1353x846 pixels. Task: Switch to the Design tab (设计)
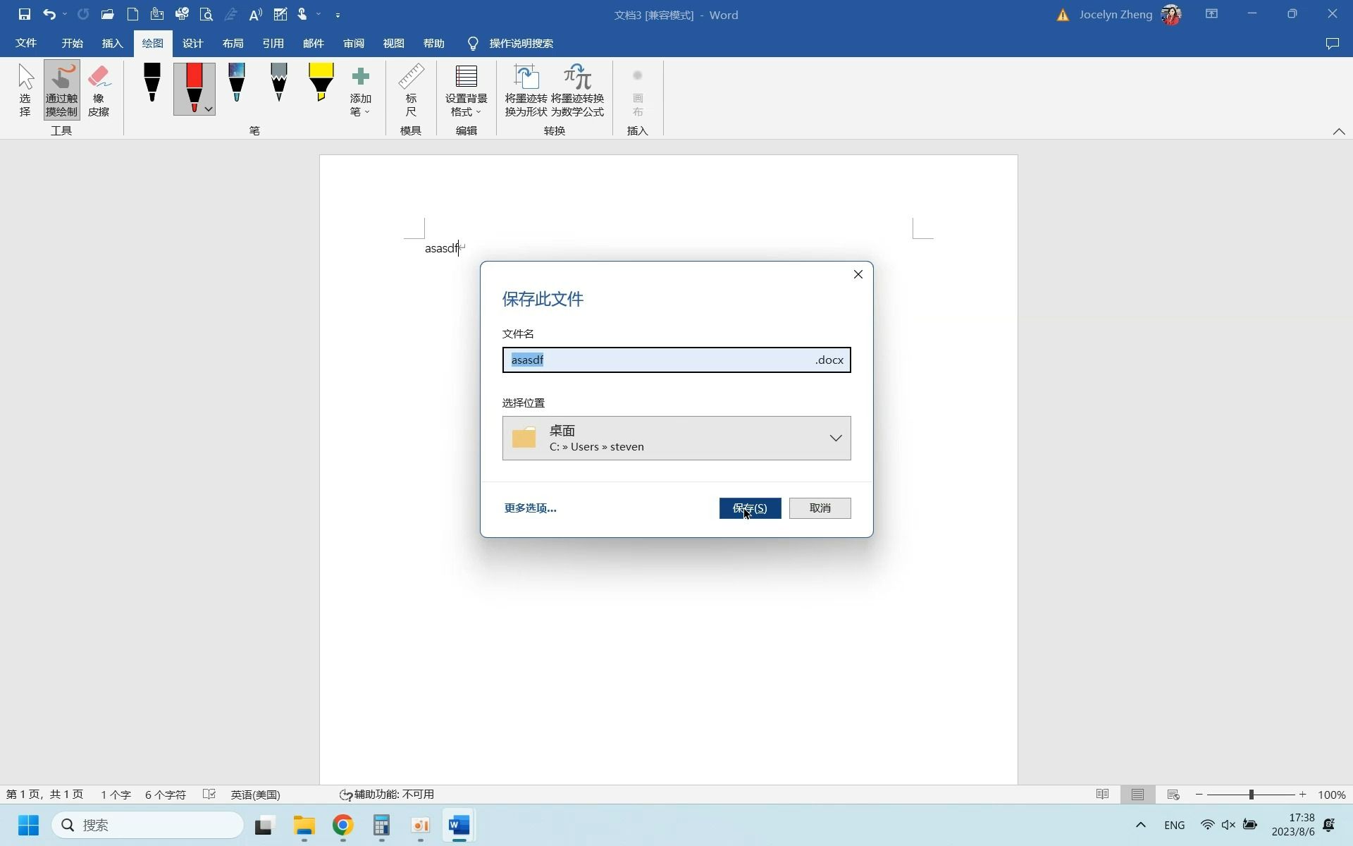[x=192, y=43]
